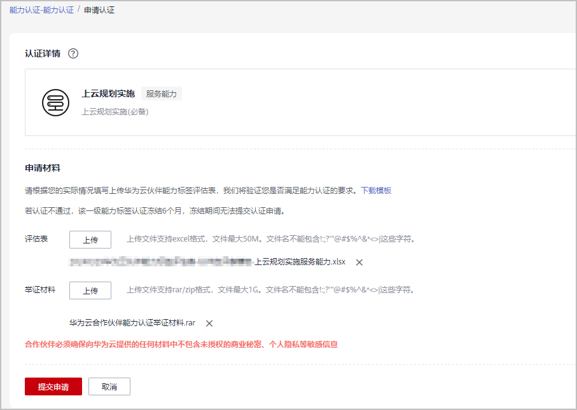
Task: Click the 申请认证 breadcrumb text
Action: coord(99,10)
